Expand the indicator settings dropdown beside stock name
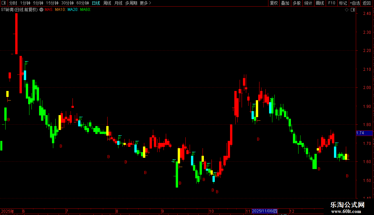Viewport: 374px width, 215px height. coord(41,10)
